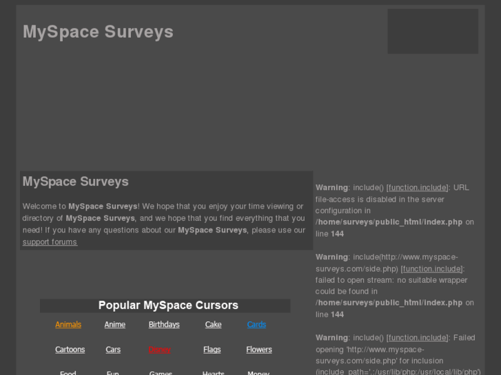The width and height of the screenshot is (501, 375).
Task: Open the Cartoons cursors category
Action: coord(70,350)
